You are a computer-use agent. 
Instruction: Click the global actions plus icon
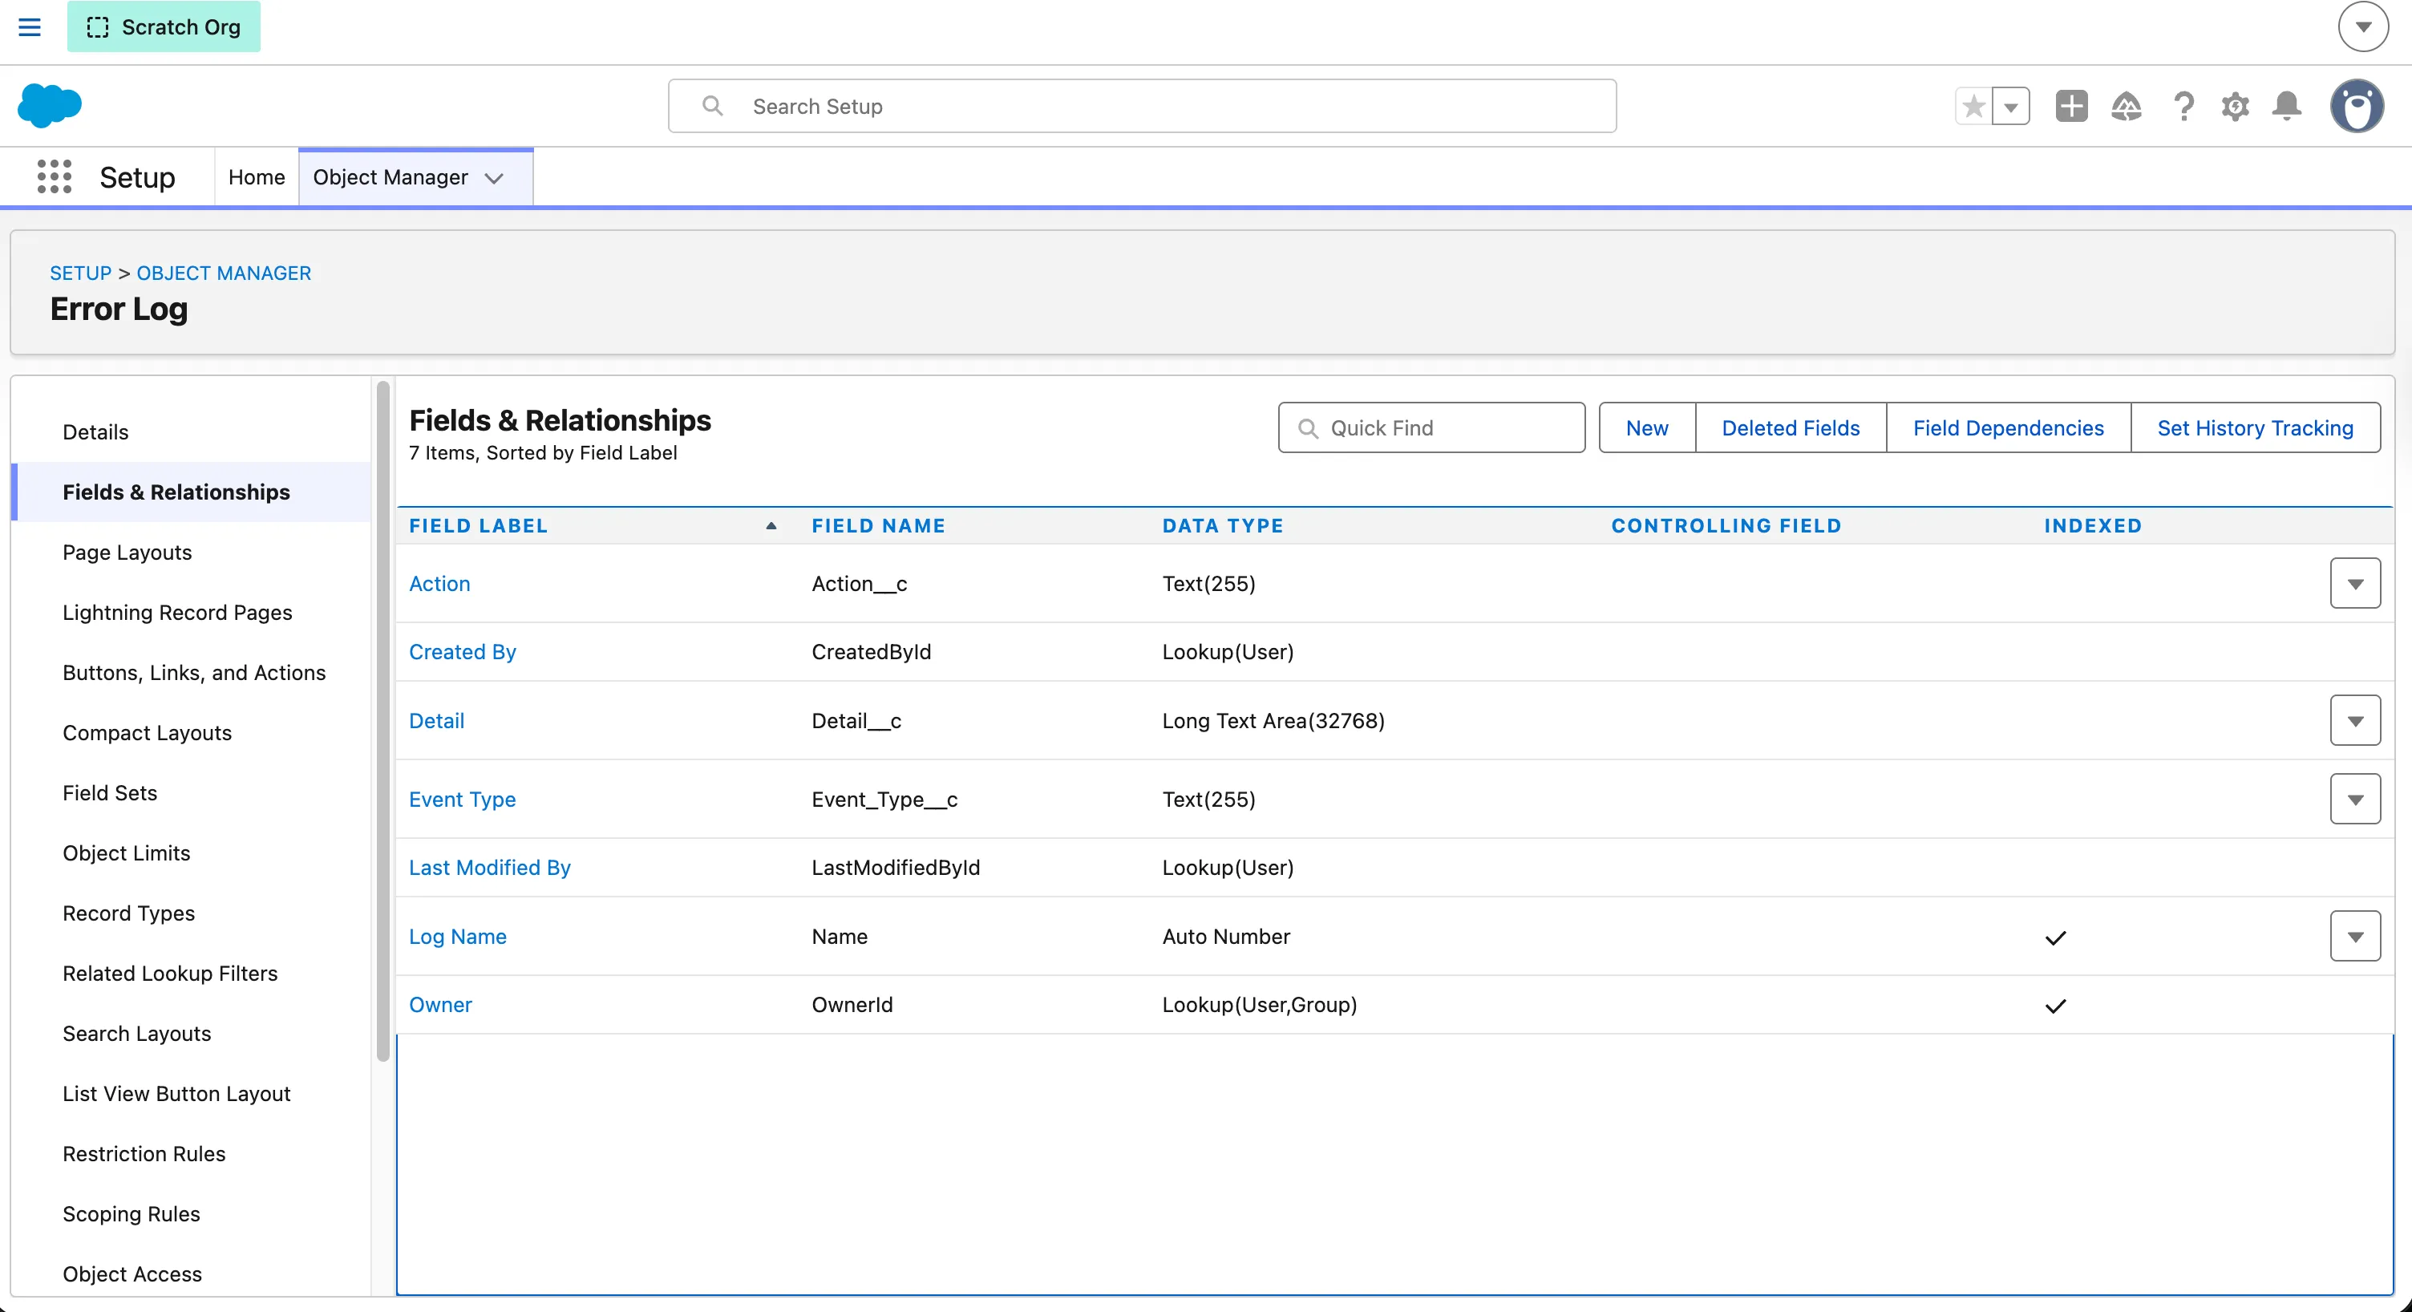pos(2071,106)
